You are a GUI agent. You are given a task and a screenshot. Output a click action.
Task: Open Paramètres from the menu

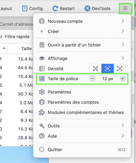click(82, 92)
